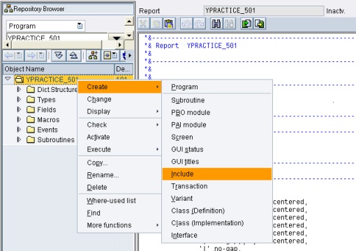Select Activate in the context menu
The image size is (356, 251).
[x=119, y=137]
